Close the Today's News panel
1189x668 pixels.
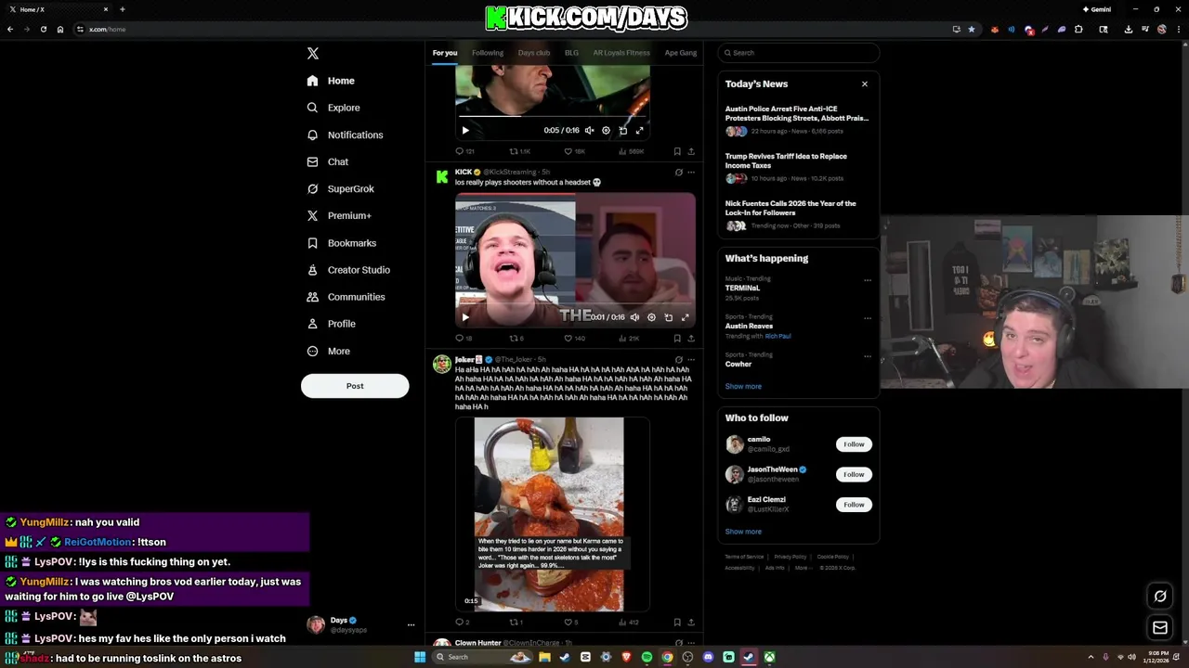(865, 84)
